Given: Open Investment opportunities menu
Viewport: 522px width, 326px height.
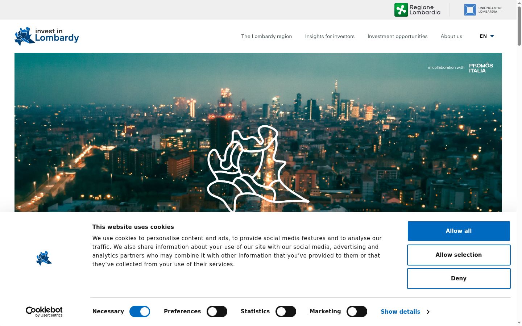Looking at the screenshot, I should 398,36.
